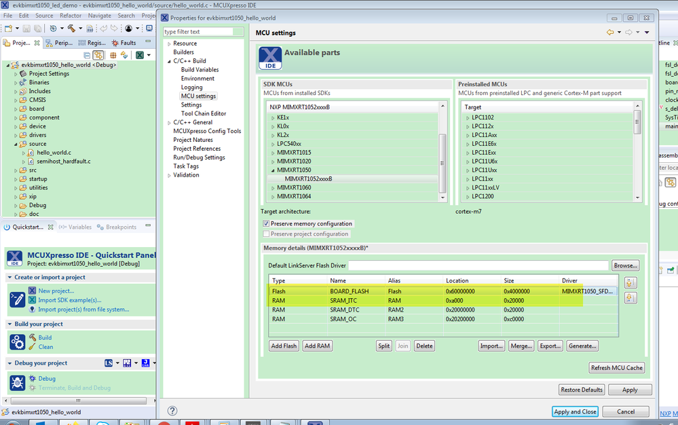Open the Navigate menu

[100, 16]
